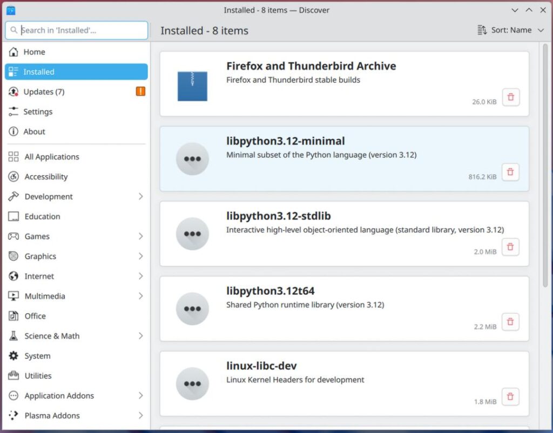Click the Plasma Addons icon
This screenshot has width=553, height=433.
pos(14,415)
